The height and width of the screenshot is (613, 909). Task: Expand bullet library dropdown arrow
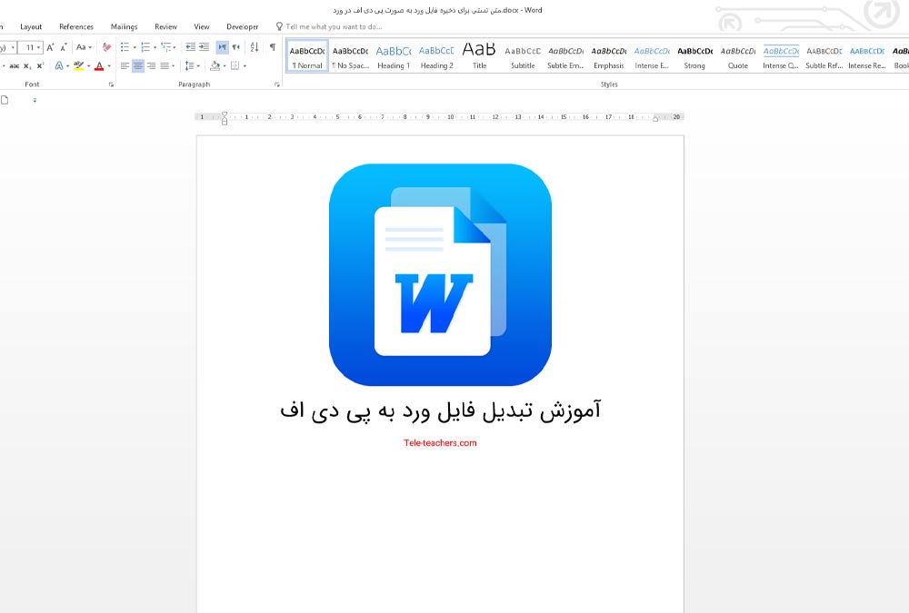coord(135,47)
